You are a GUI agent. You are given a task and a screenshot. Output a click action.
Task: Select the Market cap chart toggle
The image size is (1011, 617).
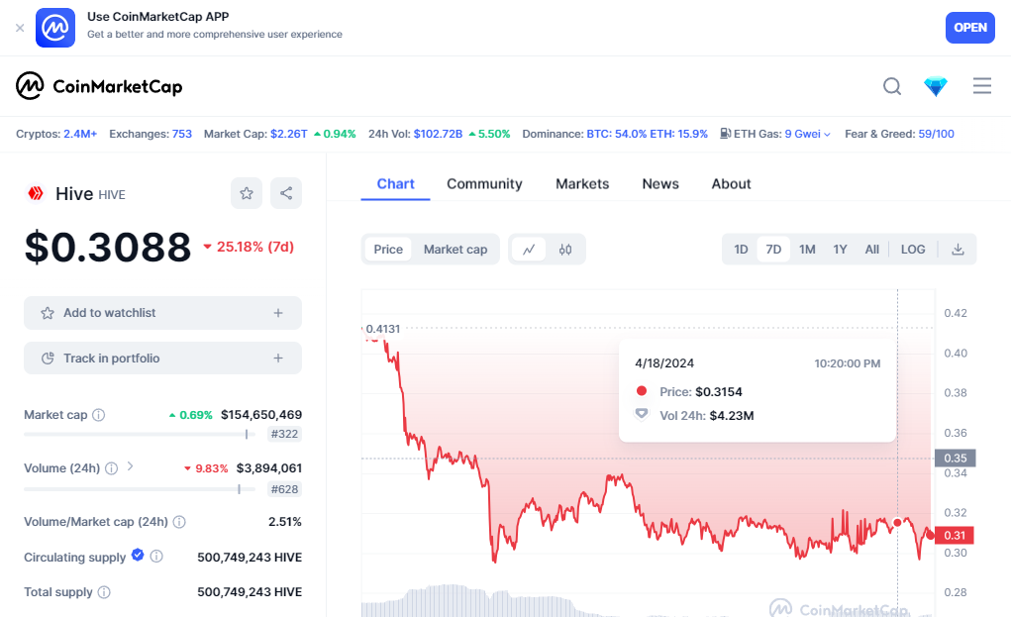[x=455, y=250]
